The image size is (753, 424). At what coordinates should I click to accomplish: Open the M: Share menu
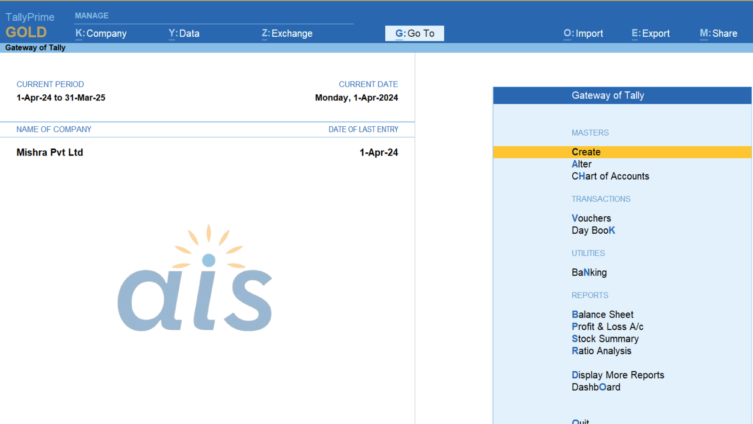coord(718,33)
